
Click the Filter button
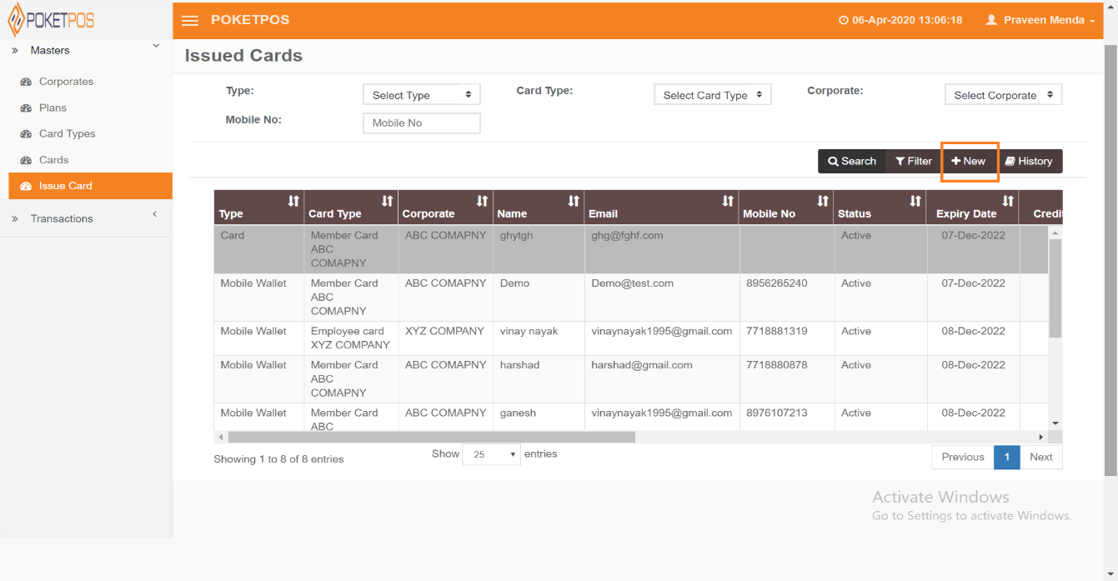(x=914, y=161)
